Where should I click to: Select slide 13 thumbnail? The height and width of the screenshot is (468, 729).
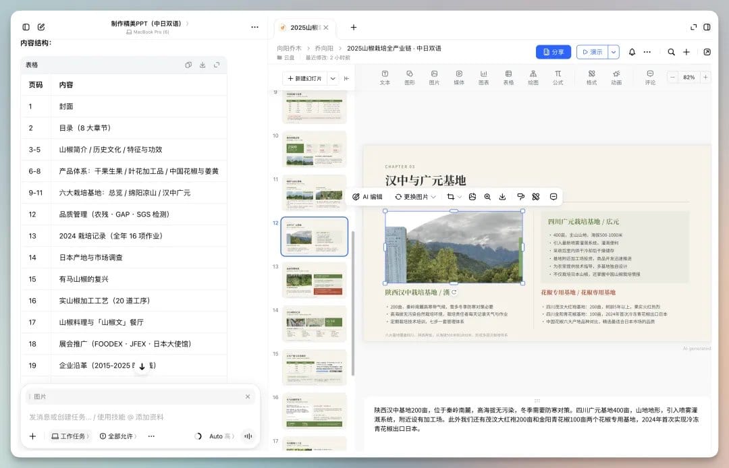coord(315,280)
